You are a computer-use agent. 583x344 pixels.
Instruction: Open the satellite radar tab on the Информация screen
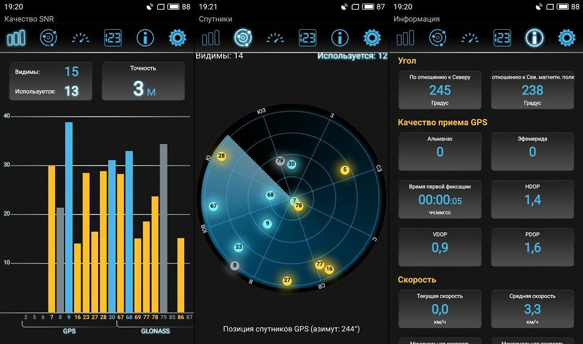pos(438,38)
